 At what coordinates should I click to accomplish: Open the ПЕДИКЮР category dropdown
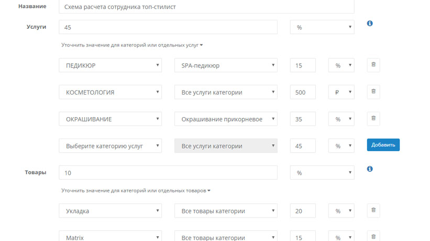coord(110,65)
